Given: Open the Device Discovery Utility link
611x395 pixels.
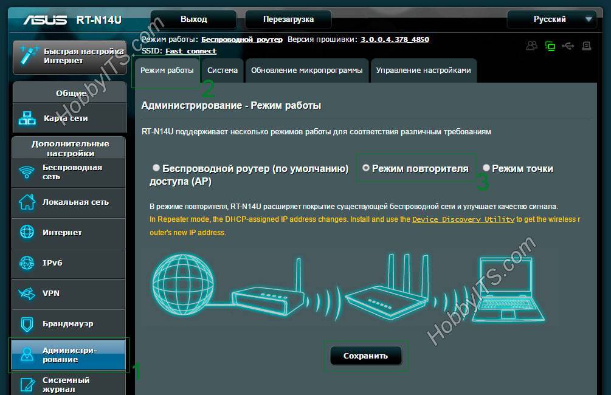Looking at the screenshot, I should coord(463,219).
